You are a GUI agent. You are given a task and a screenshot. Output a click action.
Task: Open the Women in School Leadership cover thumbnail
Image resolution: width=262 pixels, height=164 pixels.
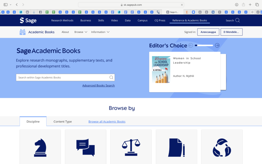click(161, 70)
